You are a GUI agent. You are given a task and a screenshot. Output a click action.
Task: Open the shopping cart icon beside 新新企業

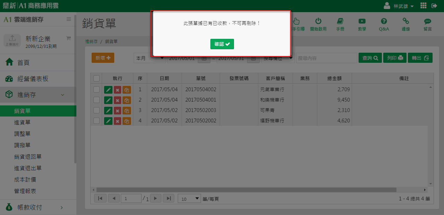coord(68,38)
